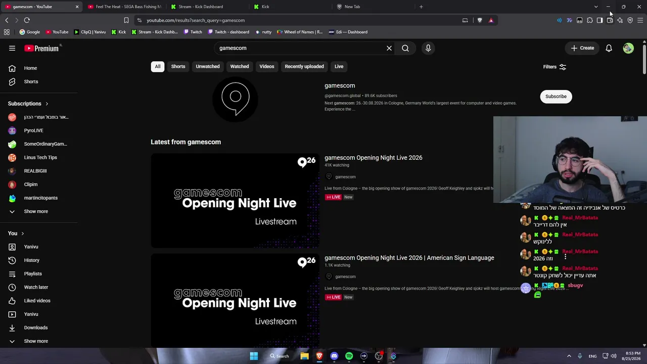The width and height of the screenshot is (647, 364).
Task: Bookmark this page with the bookmark icon
Action: 126,20
